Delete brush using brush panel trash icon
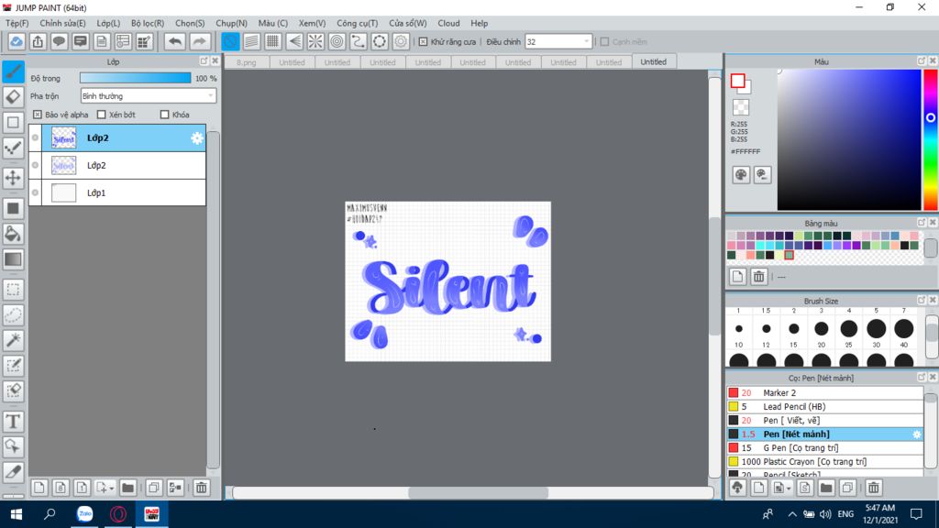 [x=874, y=488]
